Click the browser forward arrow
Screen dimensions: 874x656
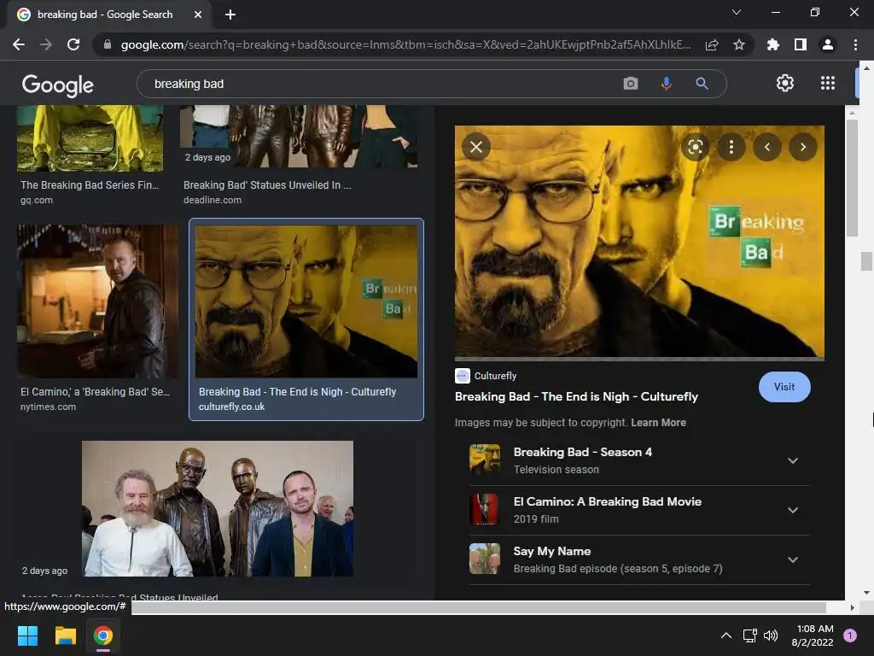click(46, 44)
